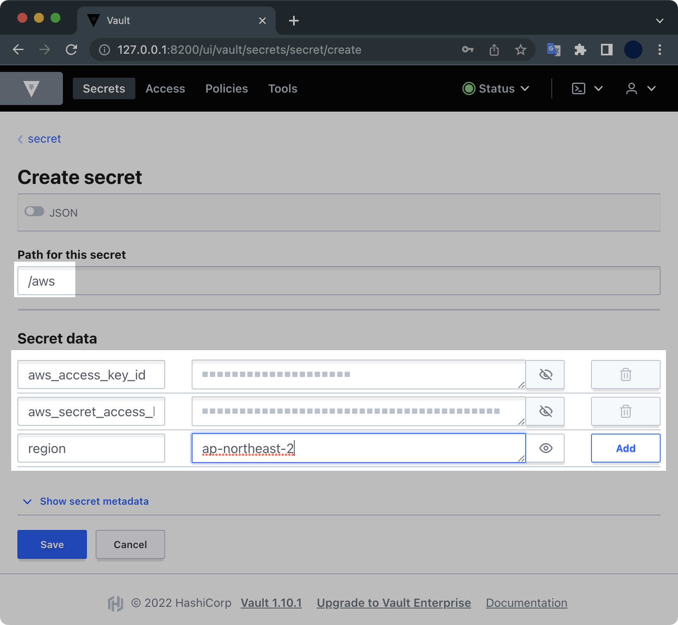
Task: Toggle the JSON editor switch
Action: 34,212
